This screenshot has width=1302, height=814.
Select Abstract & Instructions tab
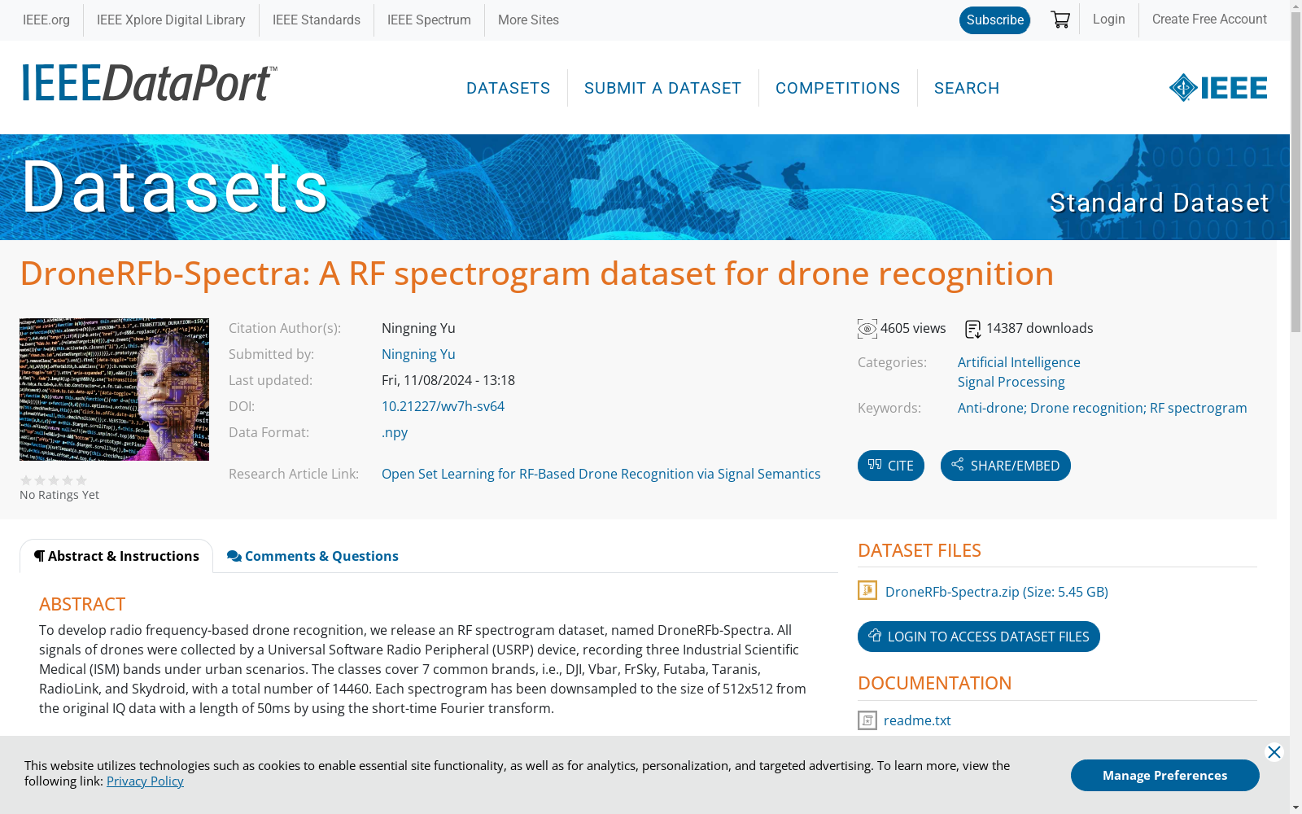click(x=116, y=556)
